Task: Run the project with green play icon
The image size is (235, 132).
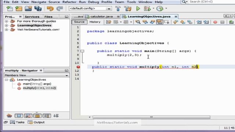Action: pyautogui.click(x=138, y=8)
